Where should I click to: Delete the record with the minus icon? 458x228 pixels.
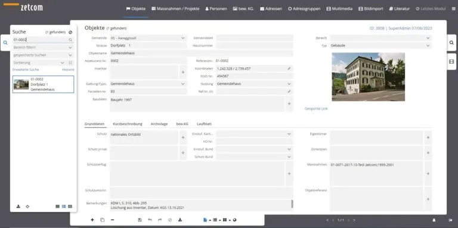point(113,220)
